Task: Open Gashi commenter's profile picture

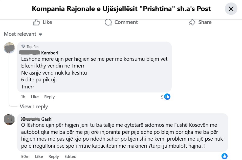Action: click(9, 119)
